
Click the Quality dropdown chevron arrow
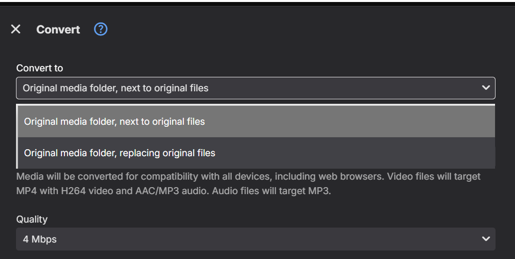click(486, 239)
